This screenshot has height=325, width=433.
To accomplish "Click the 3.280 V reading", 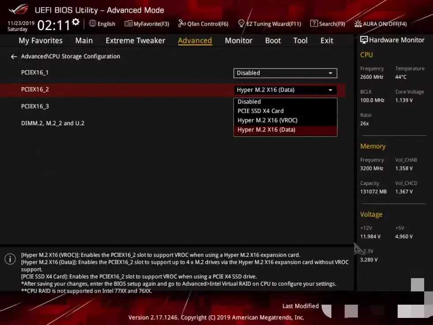I will [369, 260].
